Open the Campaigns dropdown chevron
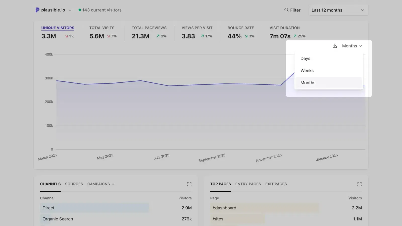This screenshot has height=226, width=402. [113, 184]
